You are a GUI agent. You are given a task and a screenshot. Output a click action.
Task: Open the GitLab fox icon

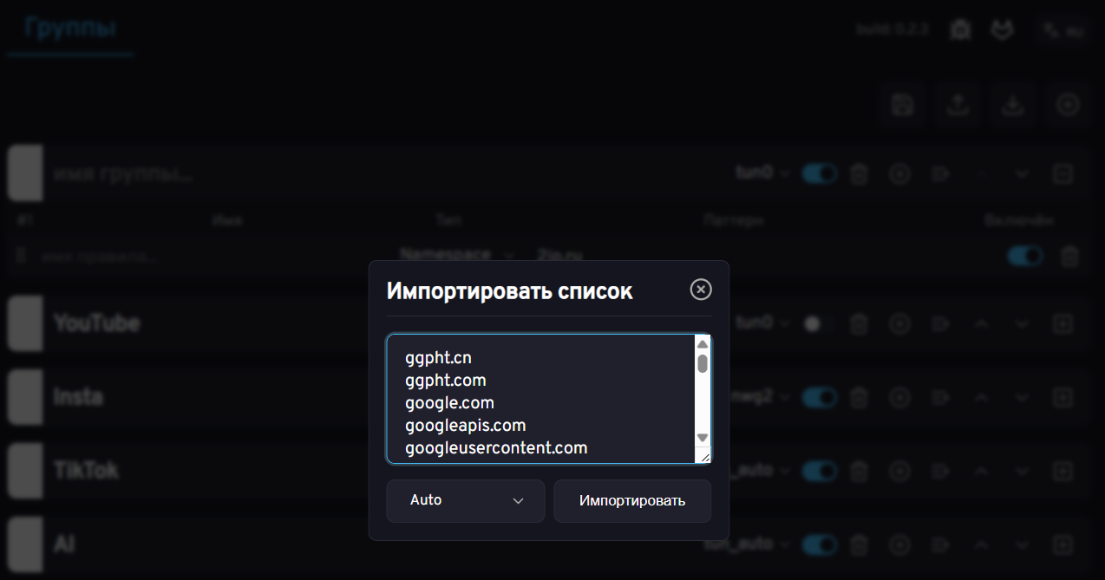(1003, 29)
